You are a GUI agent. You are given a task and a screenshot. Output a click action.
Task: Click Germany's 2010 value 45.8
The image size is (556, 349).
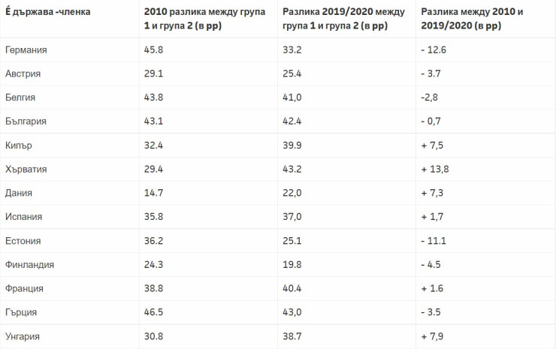pyautogui.click(x=153, y=50)
